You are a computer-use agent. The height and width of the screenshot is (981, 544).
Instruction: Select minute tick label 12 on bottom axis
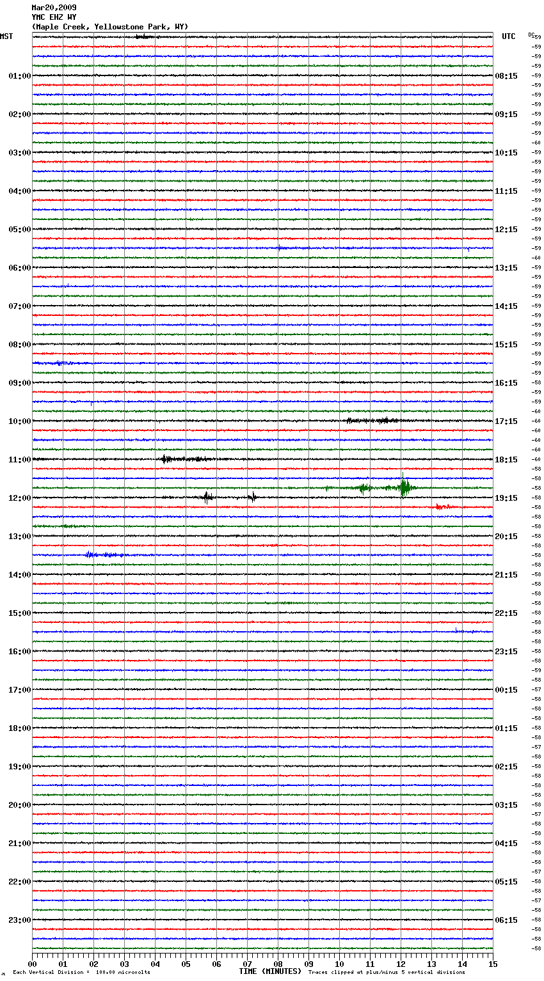(401, 964)
